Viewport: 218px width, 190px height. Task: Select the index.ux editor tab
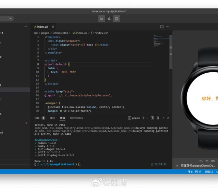coord(43,27)
